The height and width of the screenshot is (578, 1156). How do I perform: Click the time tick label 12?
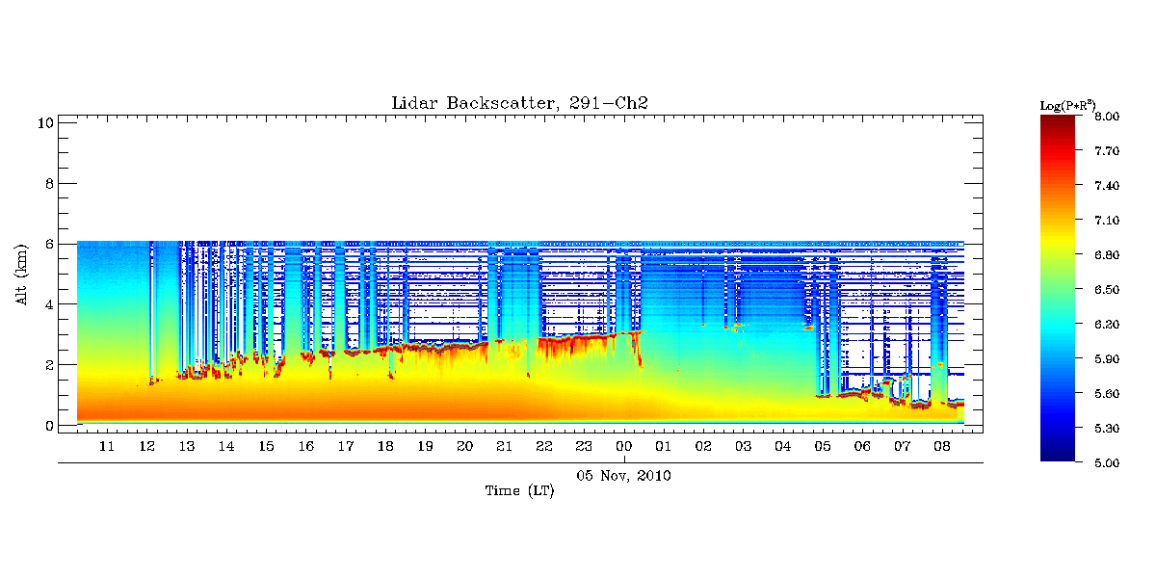pyautogui.click(x=146, y=447)
